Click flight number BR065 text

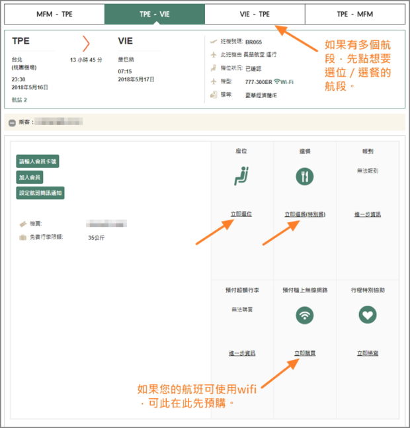click(253, 42)
